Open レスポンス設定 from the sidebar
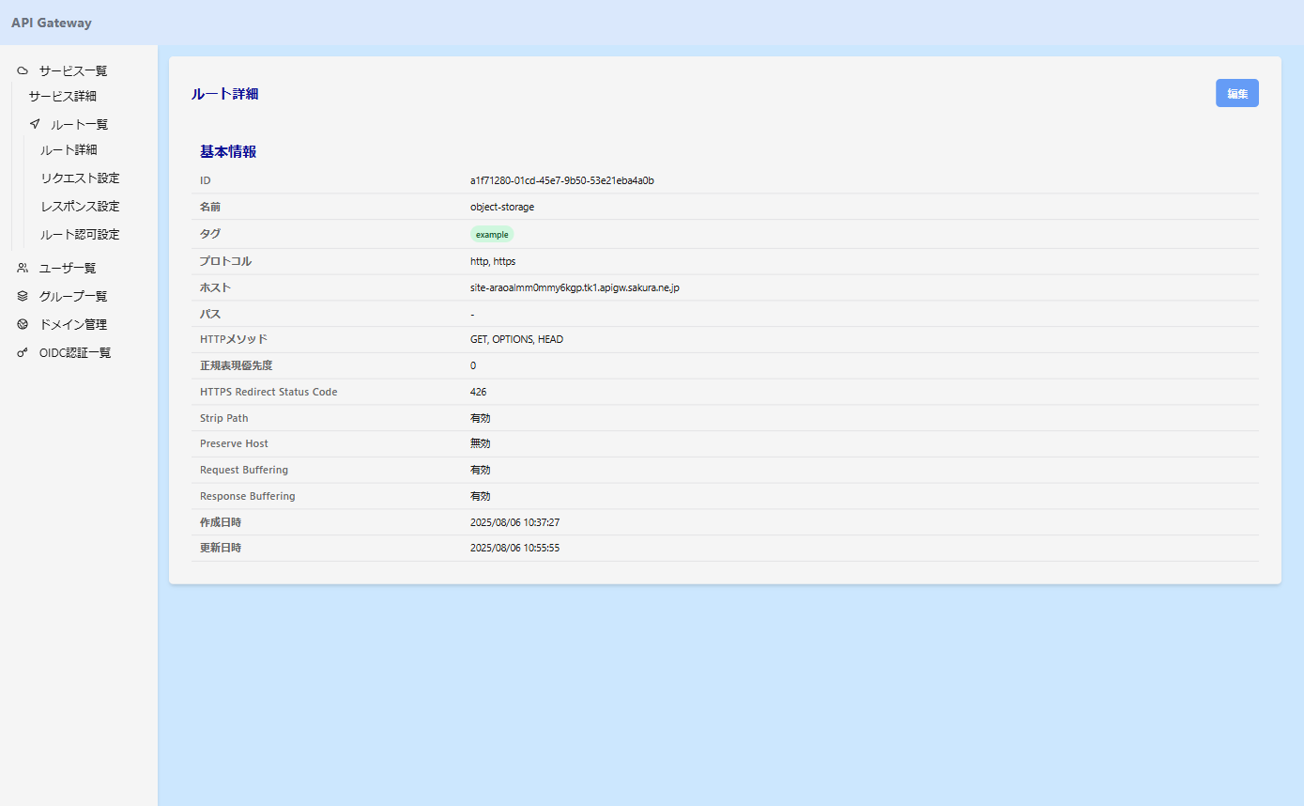Image resolution: width=1304 pixels, height=806 pixels. tap(80, 207)
